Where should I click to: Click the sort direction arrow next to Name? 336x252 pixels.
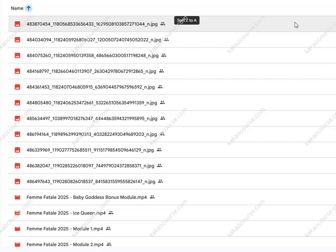coord(29,9)
